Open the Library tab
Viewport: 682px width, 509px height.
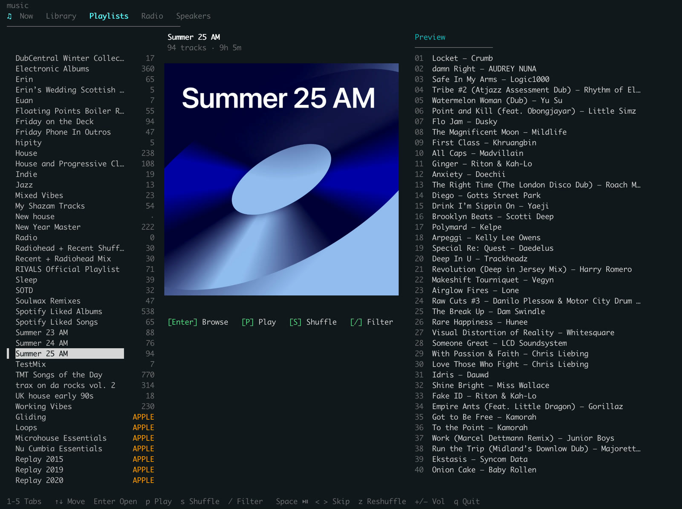tap(61, 16)
